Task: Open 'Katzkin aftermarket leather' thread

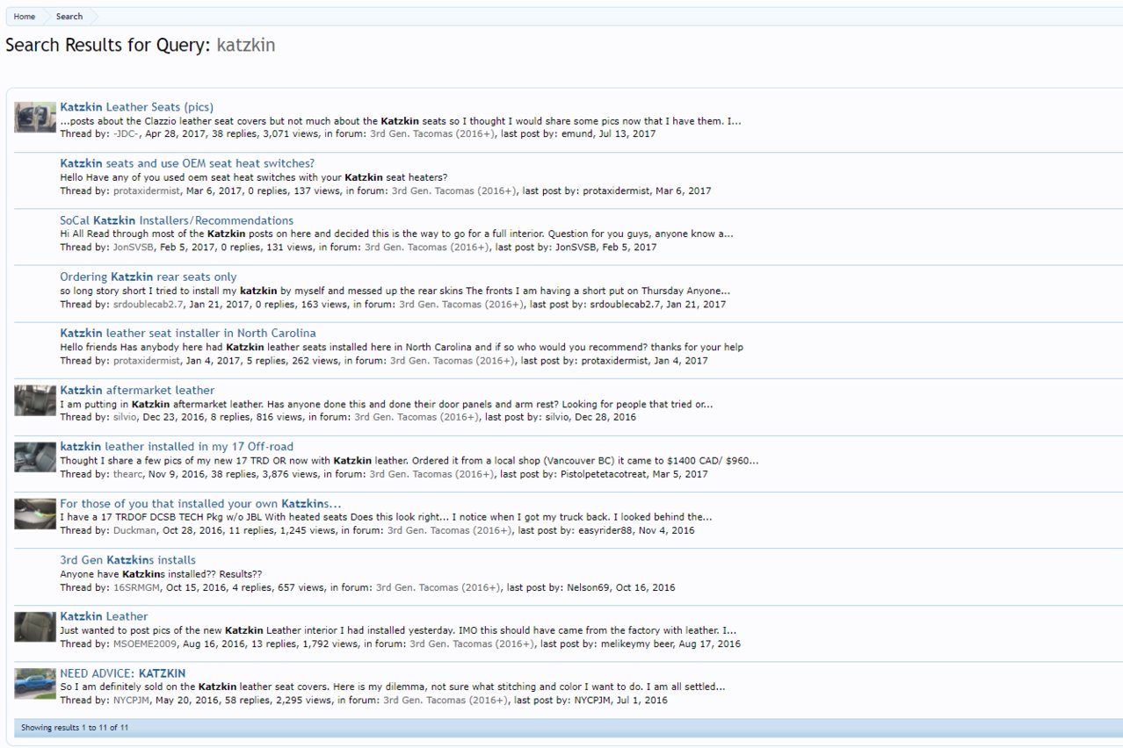Action: 137,390
